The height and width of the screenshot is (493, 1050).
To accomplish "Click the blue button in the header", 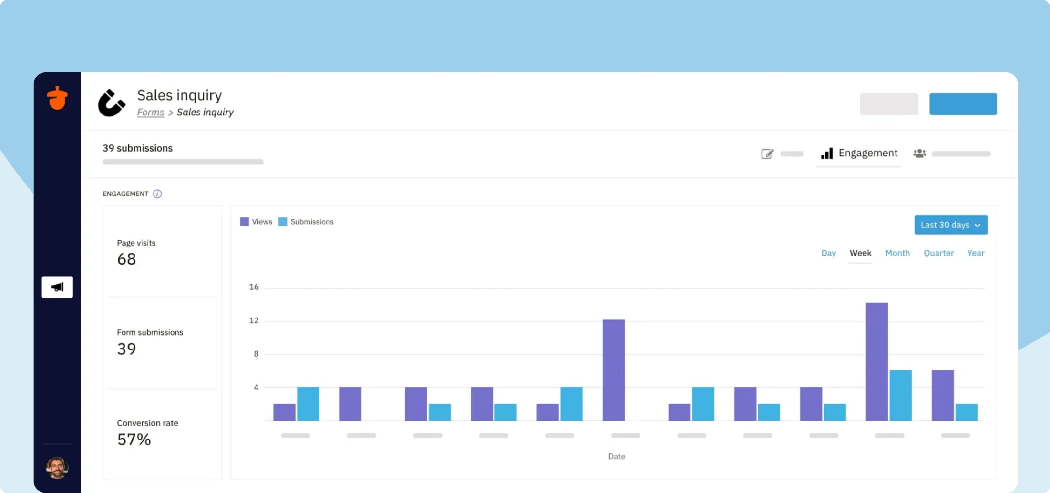I will (963, 104).
